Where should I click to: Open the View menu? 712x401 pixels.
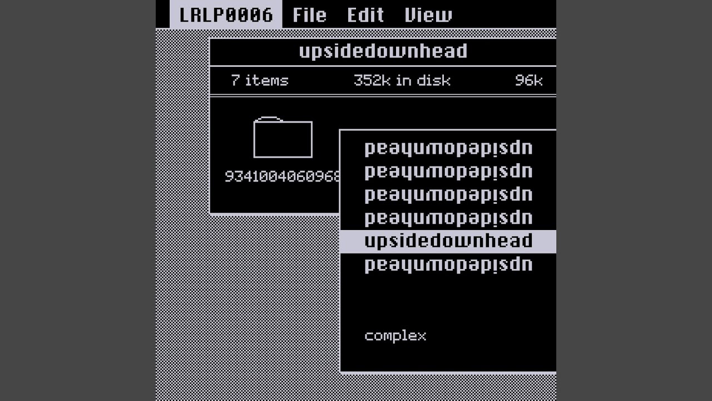[x=428, y=15]
